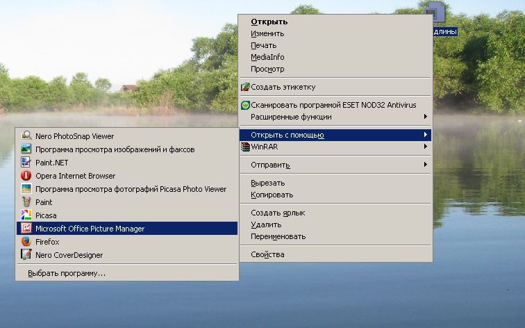Scan file with ESET NOD32 Antivirus
The height and width of the screenshot is (328, 525).
[x=335, y=105]
